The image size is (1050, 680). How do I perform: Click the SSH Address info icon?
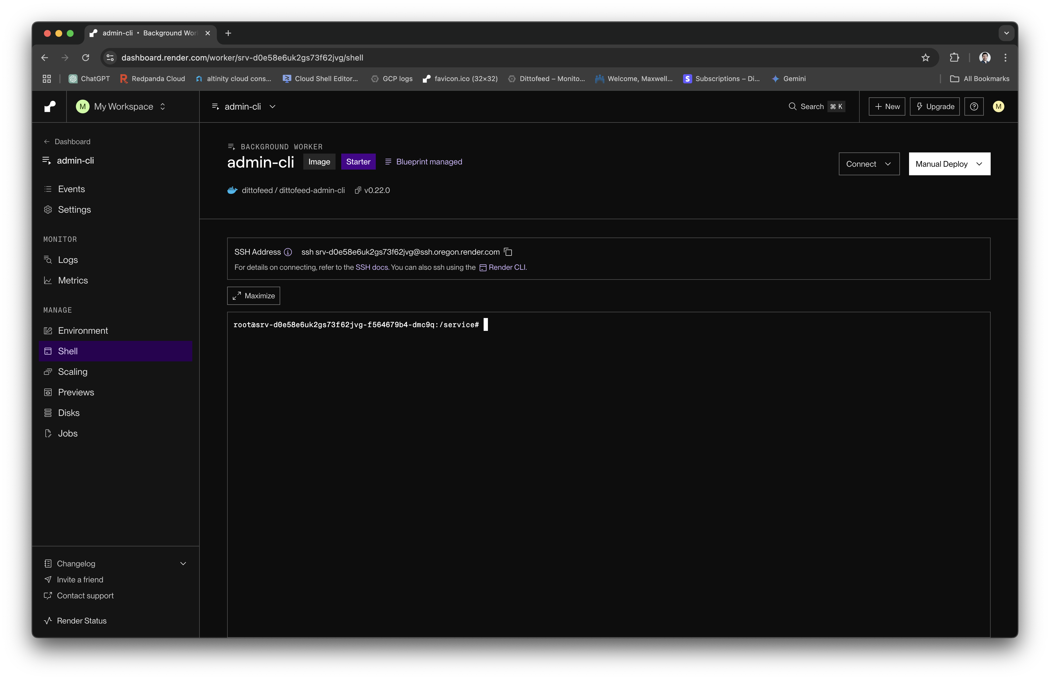(288, 252)
